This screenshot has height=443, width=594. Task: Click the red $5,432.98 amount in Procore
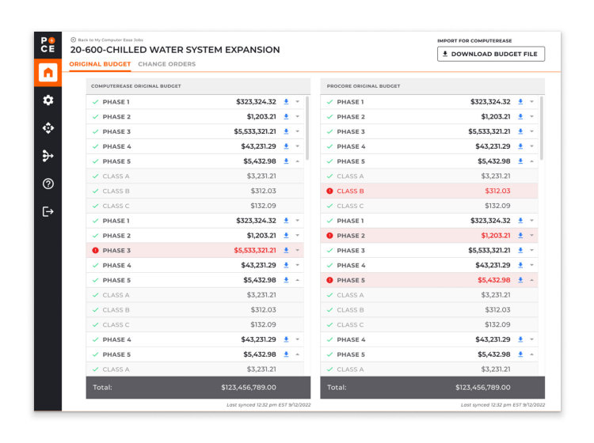(x=493, y=280)
